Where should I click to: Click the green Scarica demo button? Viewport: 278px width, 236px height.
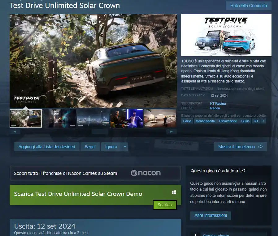click(165, 205)
